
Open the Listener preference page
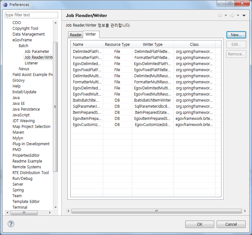coord(31,63)
